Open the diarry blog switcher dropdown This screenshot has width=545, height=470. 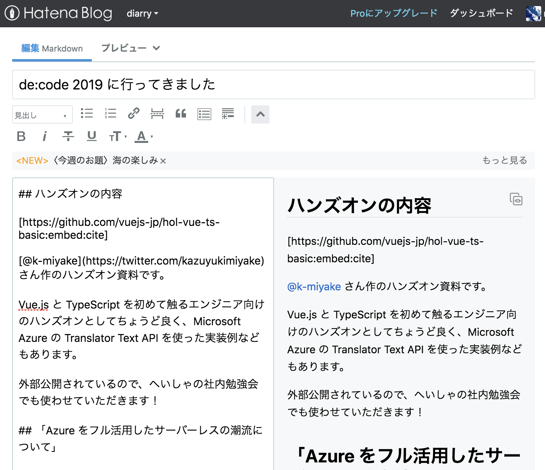pos(142,14)
